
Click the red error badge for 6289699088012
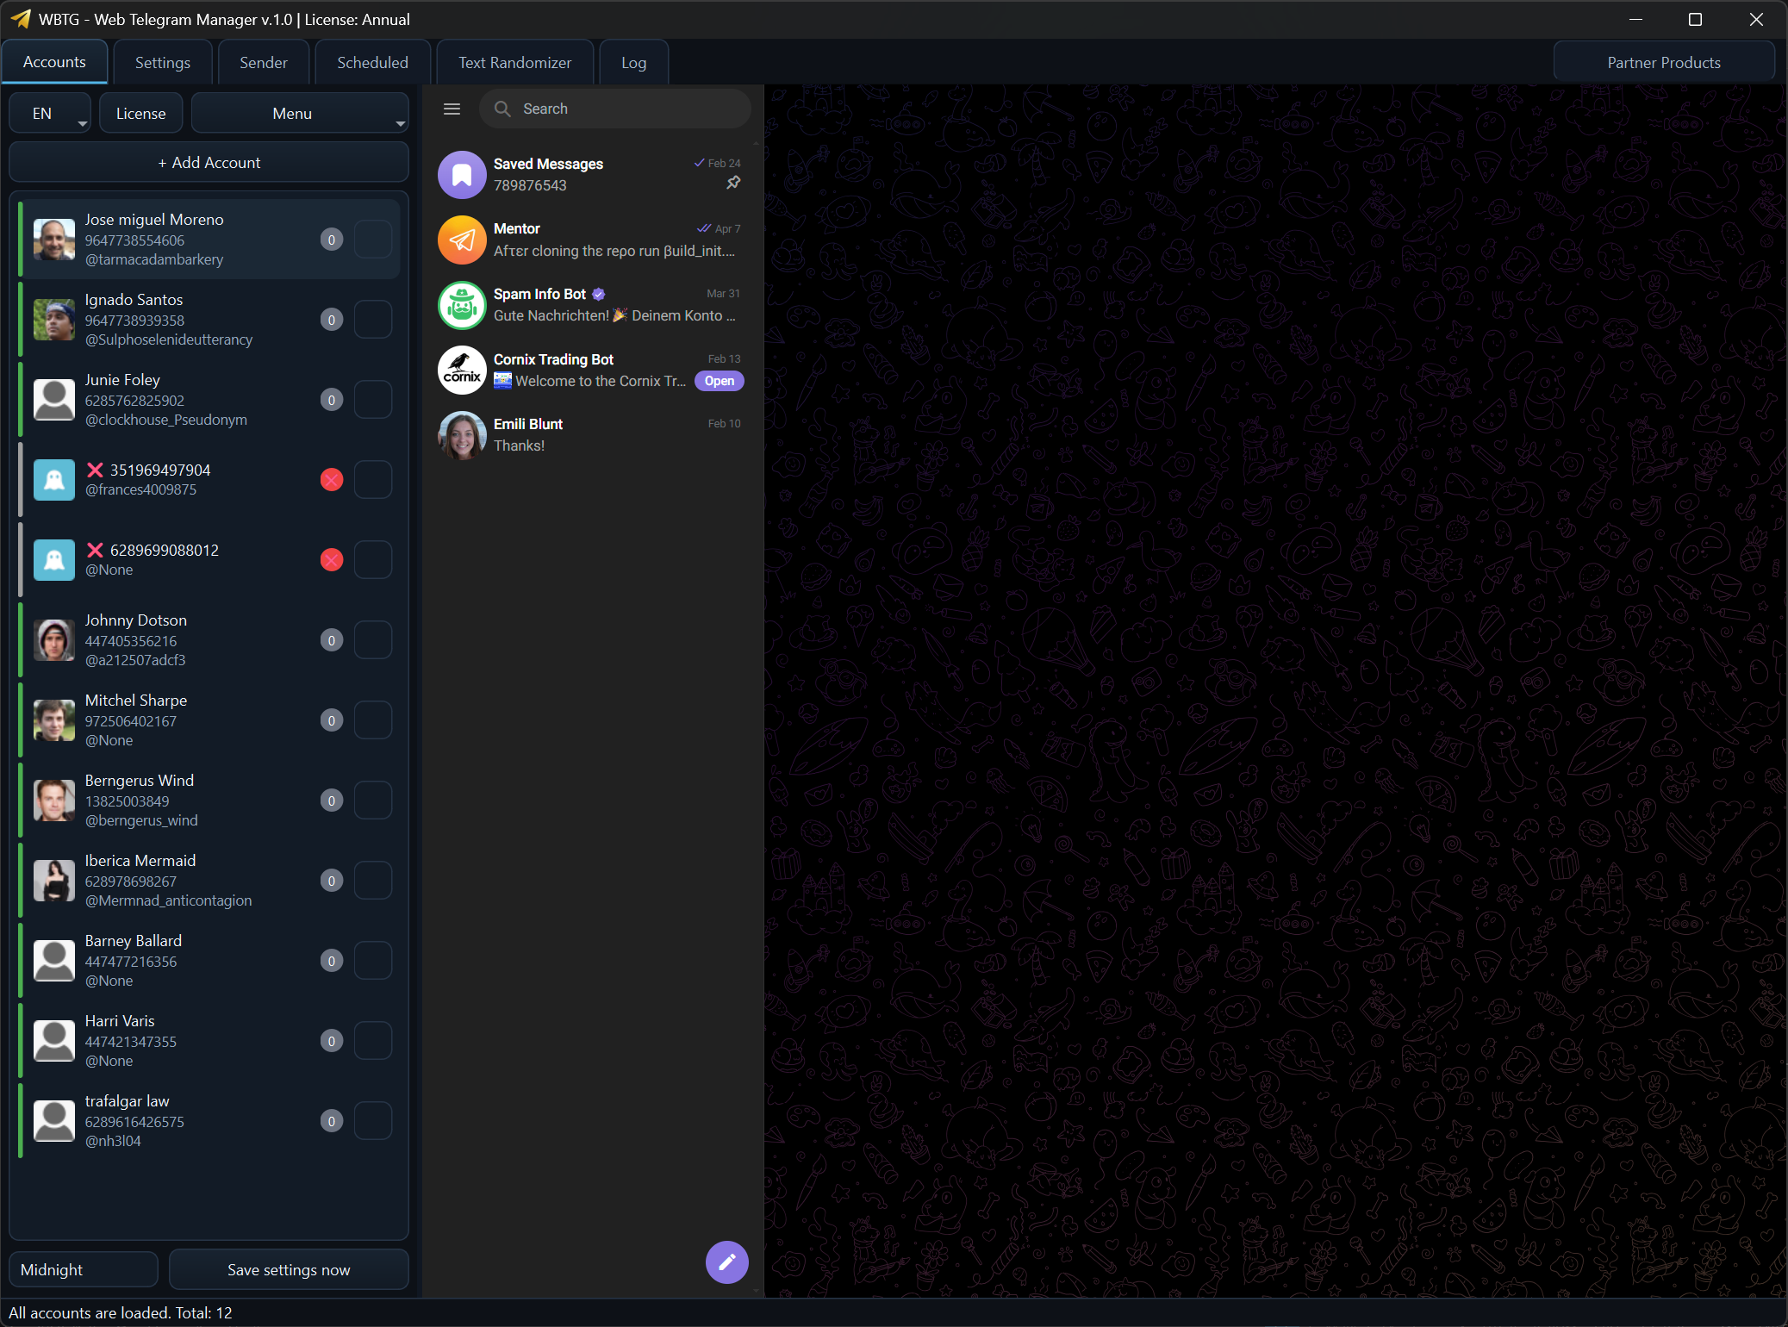[x=332, y=560]
